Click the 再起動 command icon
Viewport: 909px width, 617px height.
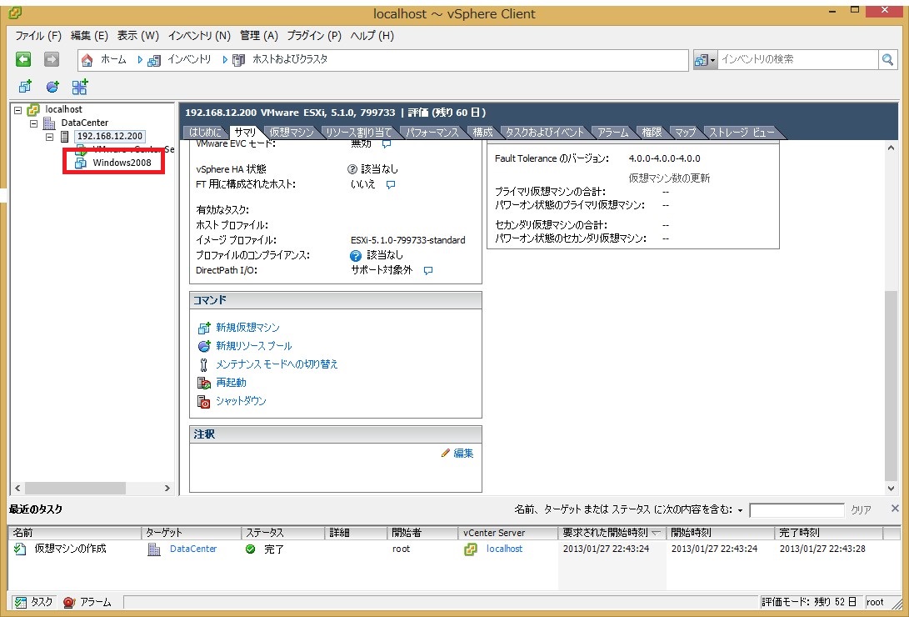click(203, 383)
